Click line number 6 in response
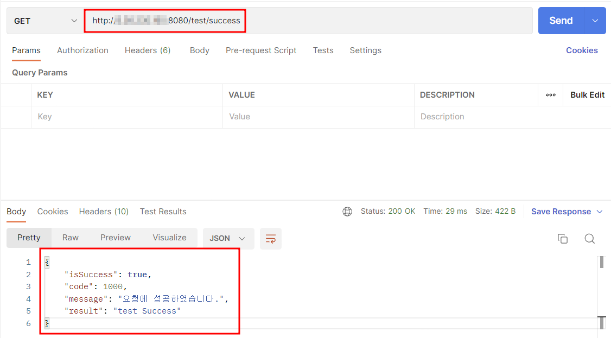The width and height of the screenshot is (611, 338). 28,323
